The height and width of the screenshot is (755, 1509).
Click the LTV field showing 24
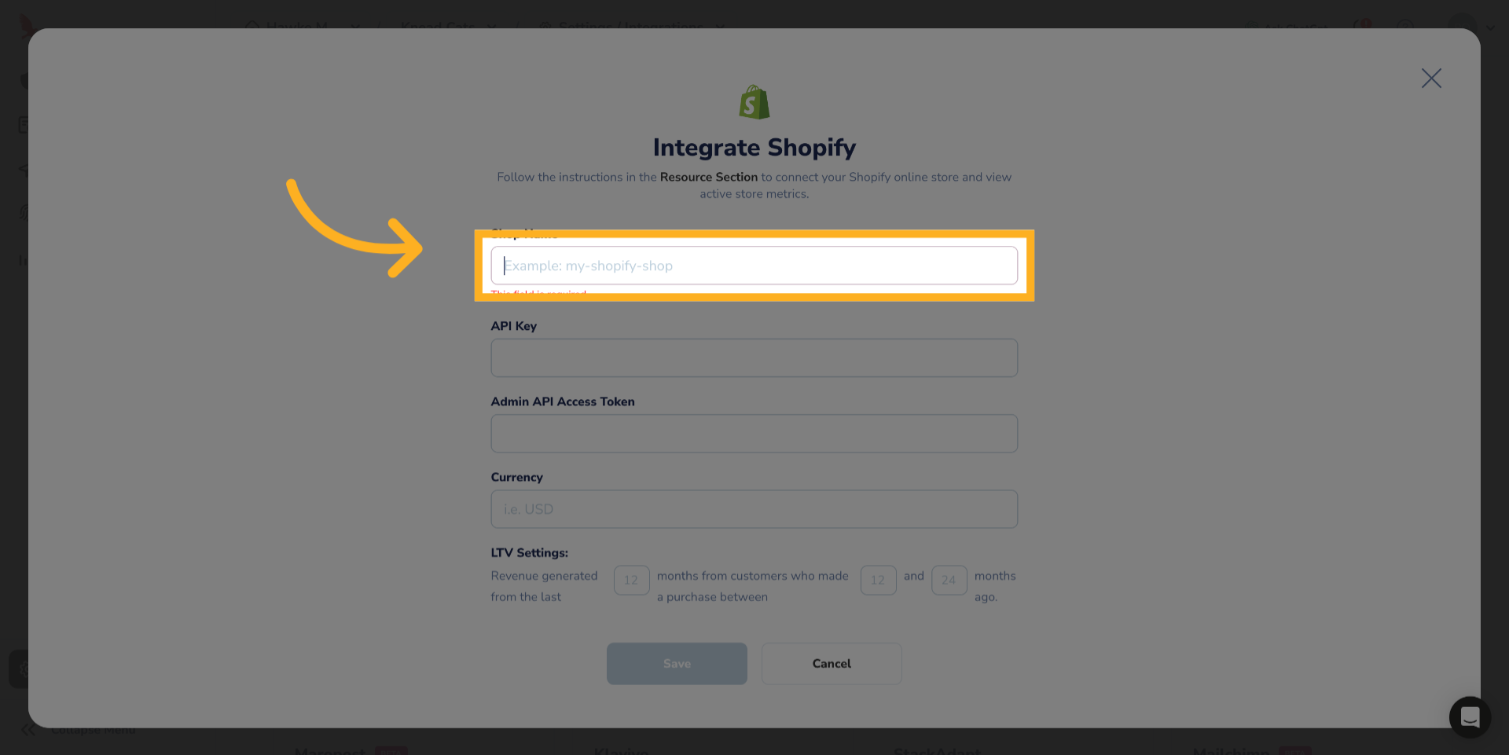[949, 581]
